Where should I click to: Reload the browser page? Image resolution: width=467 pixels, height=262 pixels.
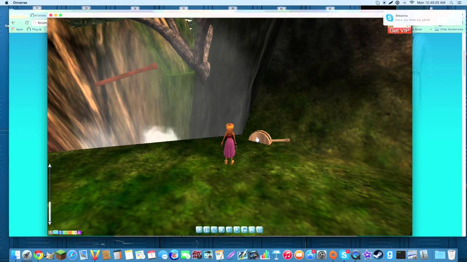tap(27, 23)
